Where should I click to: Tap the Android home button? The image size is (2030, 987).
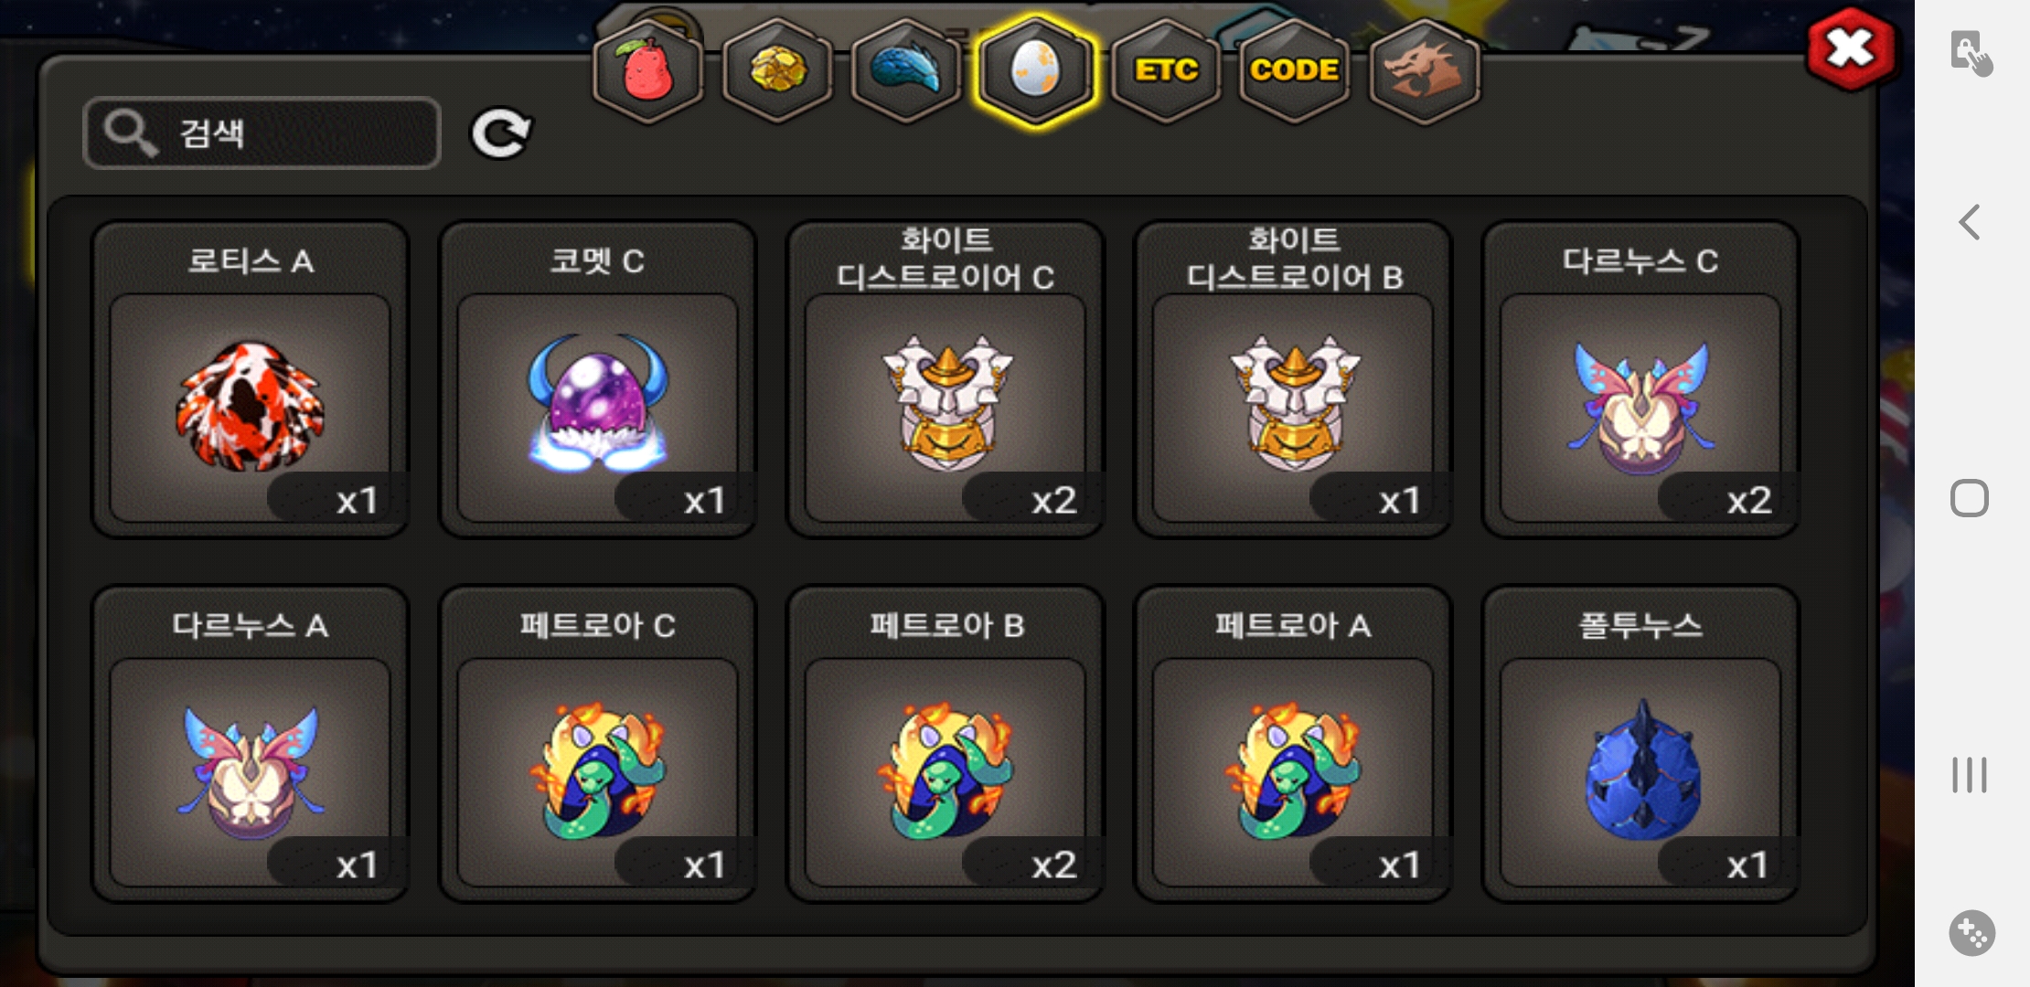click(1970, 498)
